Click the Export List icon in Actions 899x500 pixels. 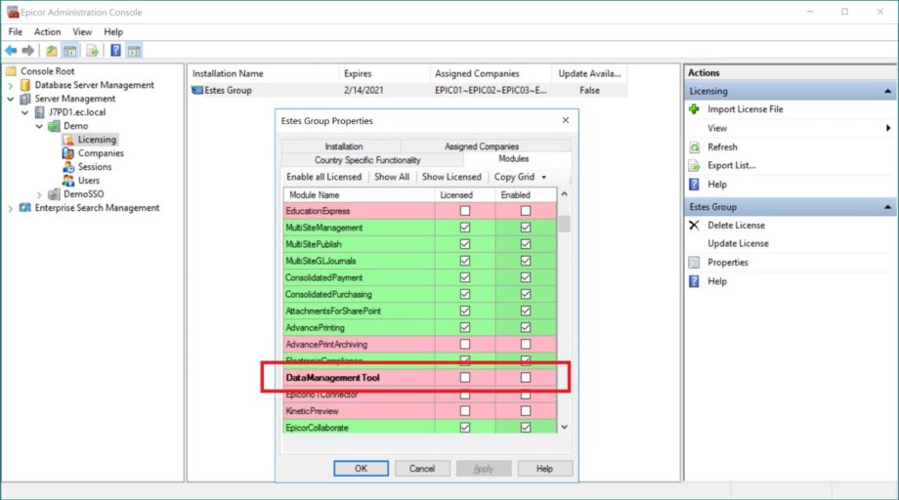pos(695,165)
